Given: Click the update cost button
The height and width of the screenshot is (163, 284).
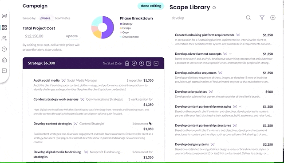Looking at the screenshot, I should click(72, 36).
